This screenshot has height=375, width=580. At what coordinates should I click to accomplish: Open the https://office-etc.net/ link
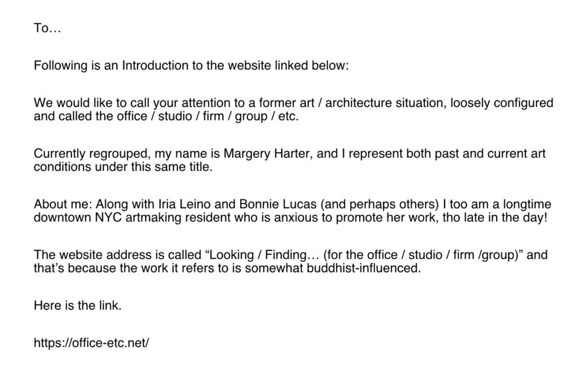(91, 342)
